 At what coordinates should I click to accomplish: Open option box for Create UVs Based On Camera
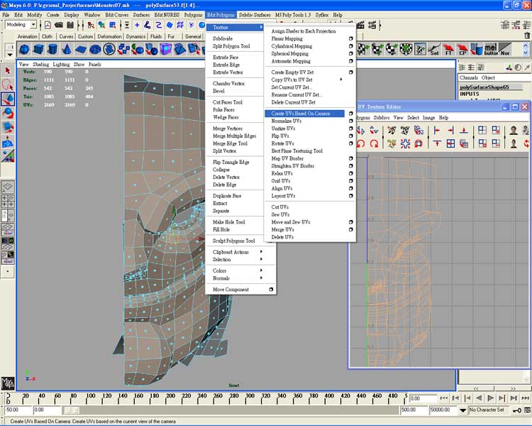click(351, 114)
